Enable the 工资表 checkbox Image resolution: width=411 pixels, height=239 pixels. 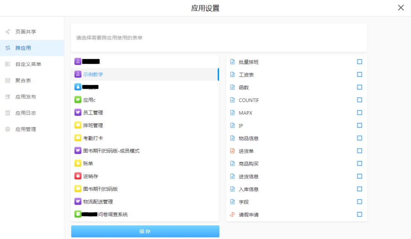coord(359,75)
